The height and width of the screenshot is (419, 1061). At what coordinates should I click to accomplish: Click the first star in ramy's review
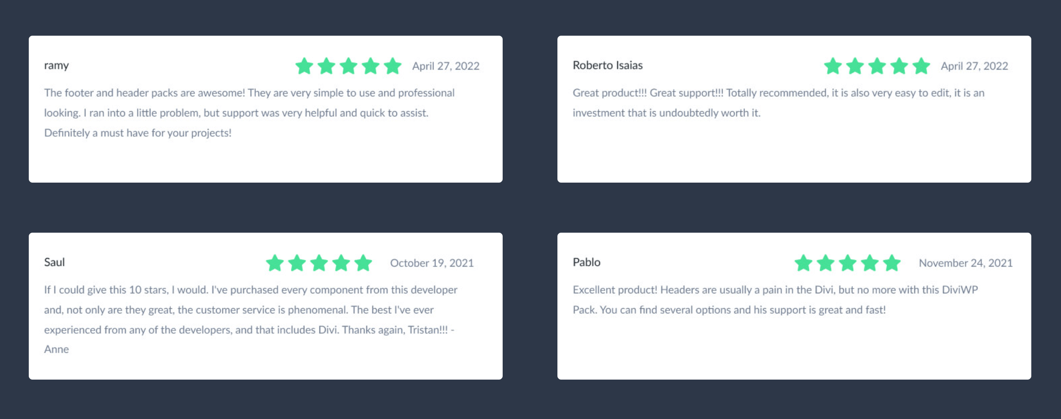point(304,66)
